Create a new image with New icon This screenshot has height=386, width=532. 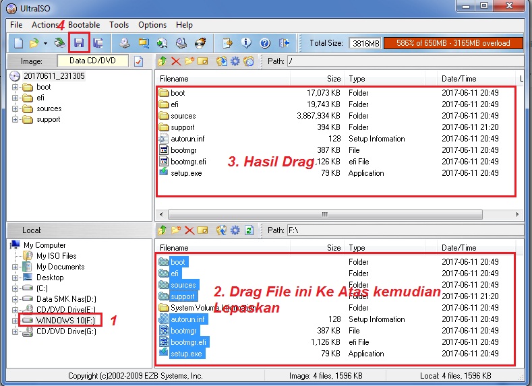click(x=19, y=43)
